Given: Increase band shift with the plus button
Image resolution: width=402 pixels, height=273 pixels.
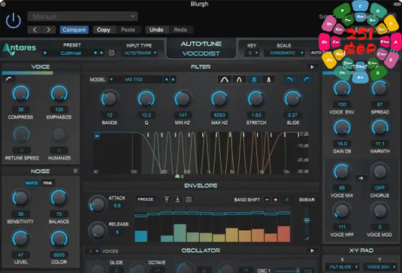Looking at the screenshot, I should (276, 199).
